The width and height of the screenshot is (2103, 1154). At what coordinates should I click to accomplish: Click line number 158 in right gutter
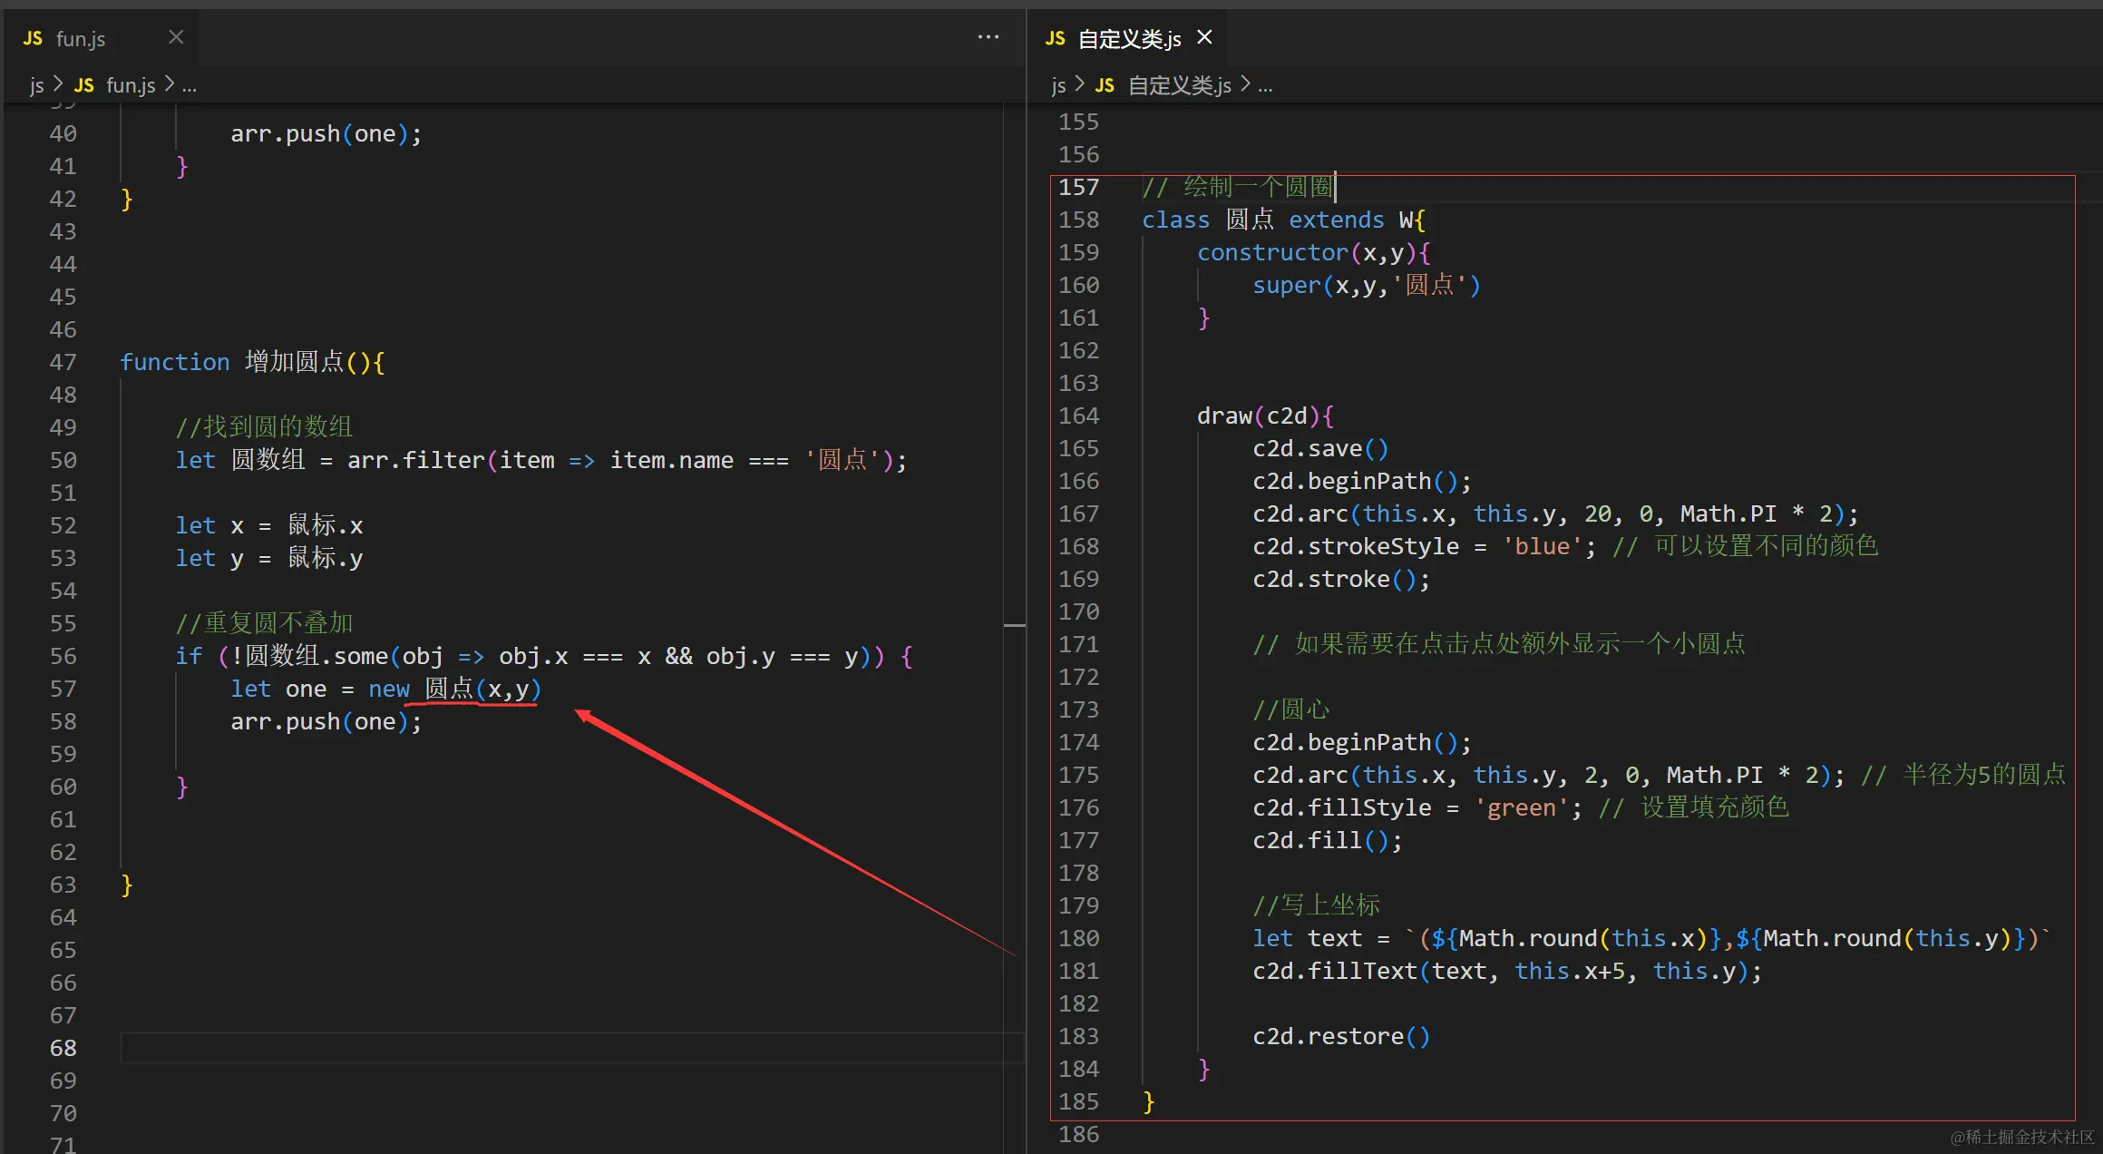[1078, 220]
